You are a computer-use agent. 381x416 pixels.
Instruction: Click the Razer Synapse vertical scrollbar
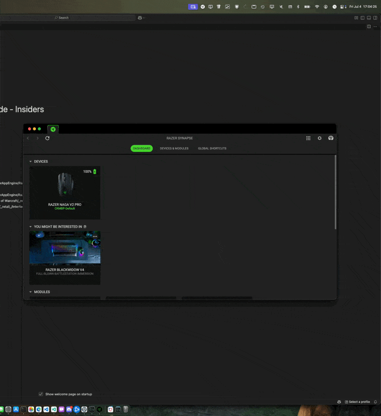coord(335,192)
